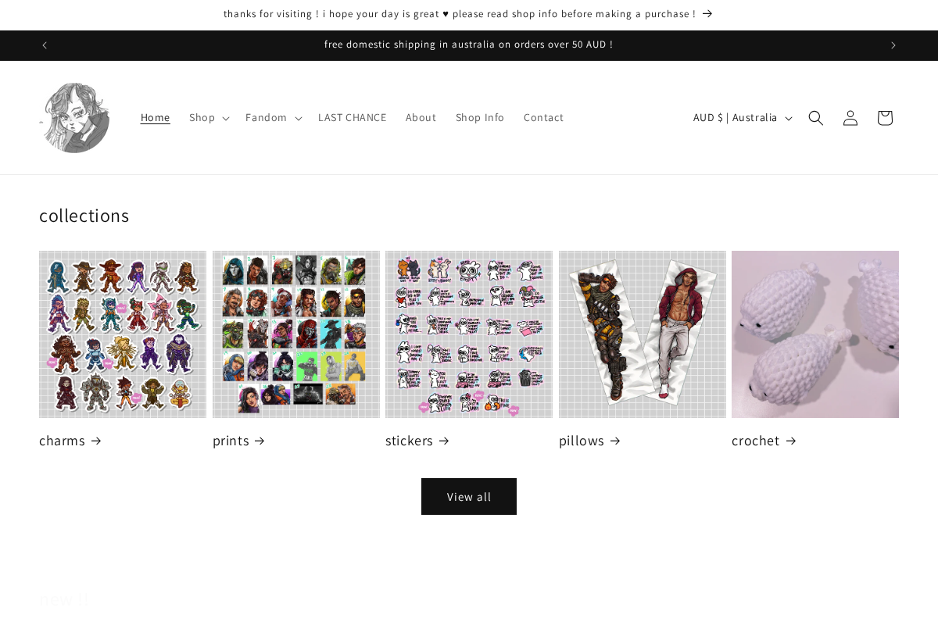Open the AUD currency selector

click(x=741, y=117)
